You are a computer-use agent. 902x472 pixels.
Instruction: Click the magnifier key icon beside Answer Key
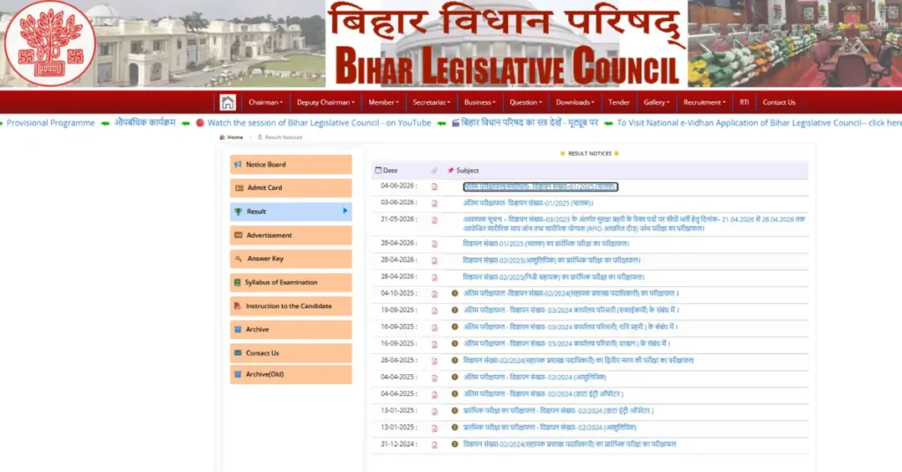[x=238, y=259]
